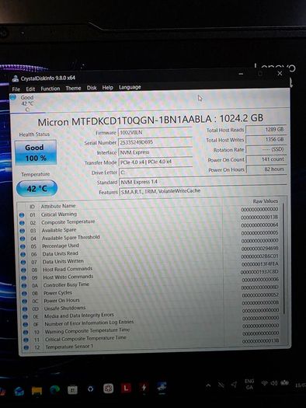Open the red lightning-bolt taskbar app

pyautogui.click(x=144, y=388)
